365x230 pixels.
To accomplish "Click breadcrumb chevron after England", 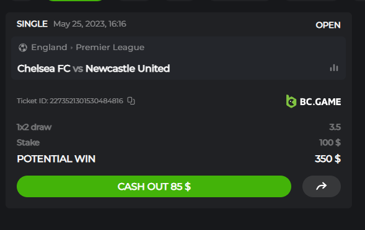I will coord(71,48).
